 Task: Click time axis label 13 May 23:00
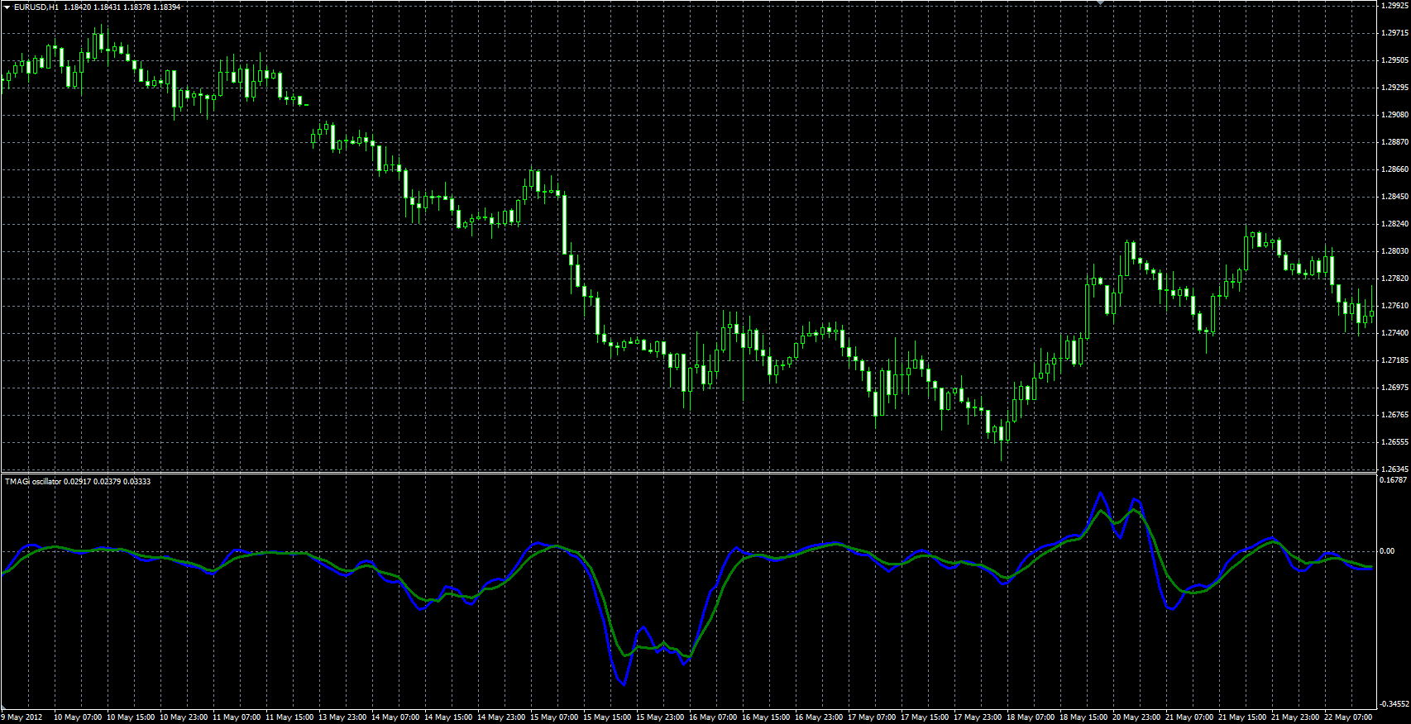pos(342,717)
